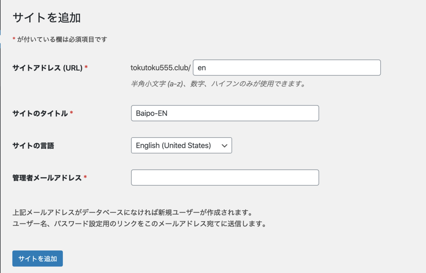Focus the site title field containing Baipo-EN
Image resolution: width=426 pixels, height=273 pixels.
(x=225, y=113)
